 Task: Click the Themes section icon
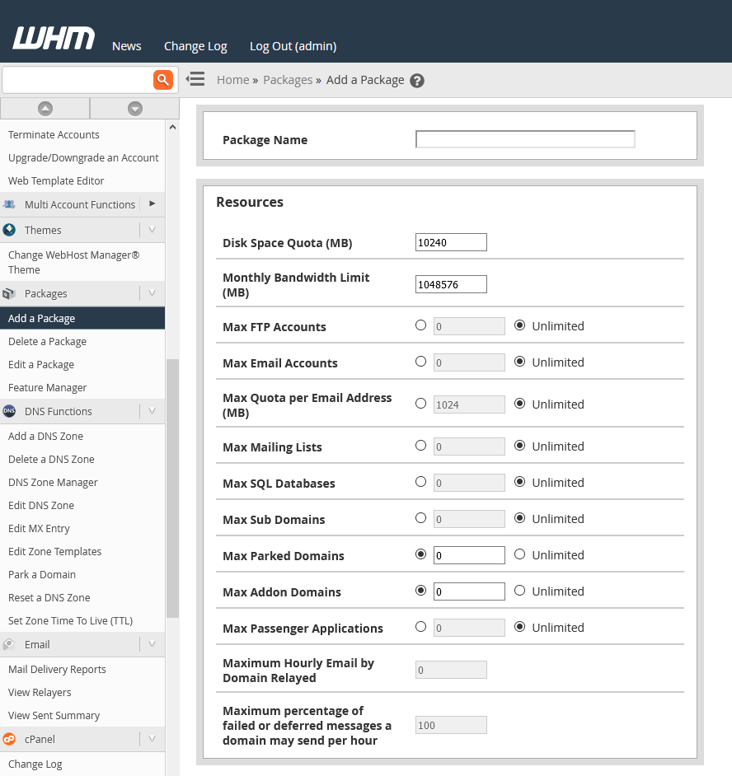click(10, 229)
